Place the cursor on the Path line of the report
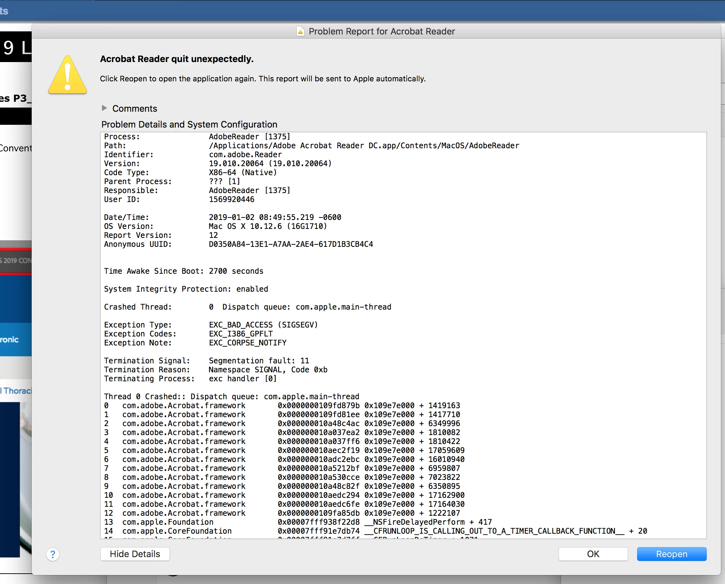 [311, 146]
